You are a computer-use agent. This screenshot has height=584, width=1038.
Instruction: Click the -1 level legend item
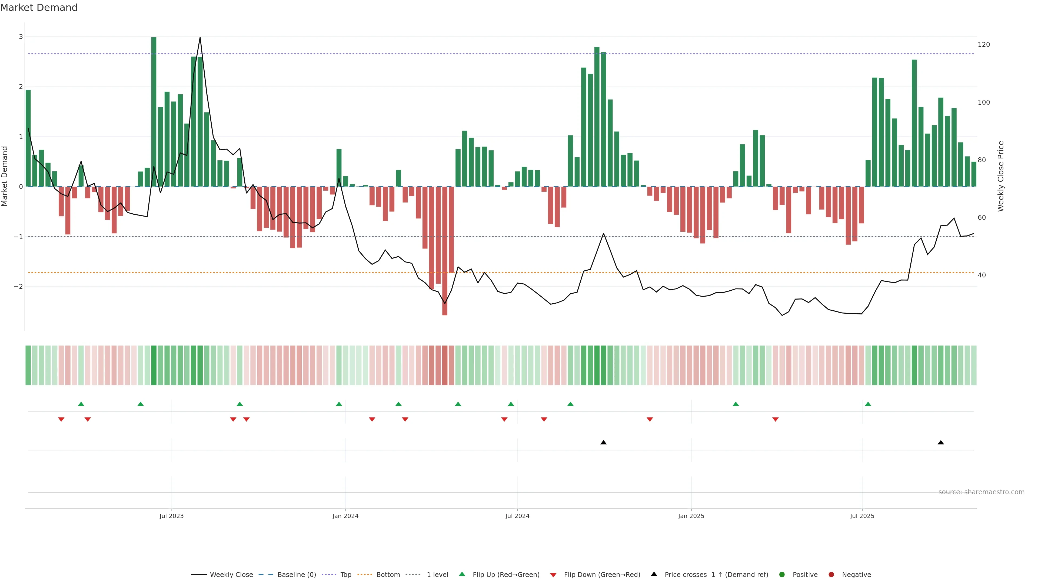(x=436, y=575)
